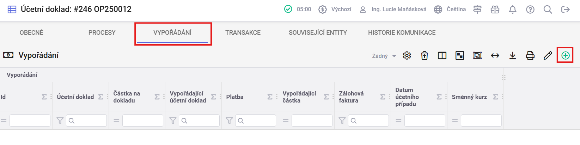Click the help question mark icon
Screen dimensions: 580x145
[x=530, y=9]
